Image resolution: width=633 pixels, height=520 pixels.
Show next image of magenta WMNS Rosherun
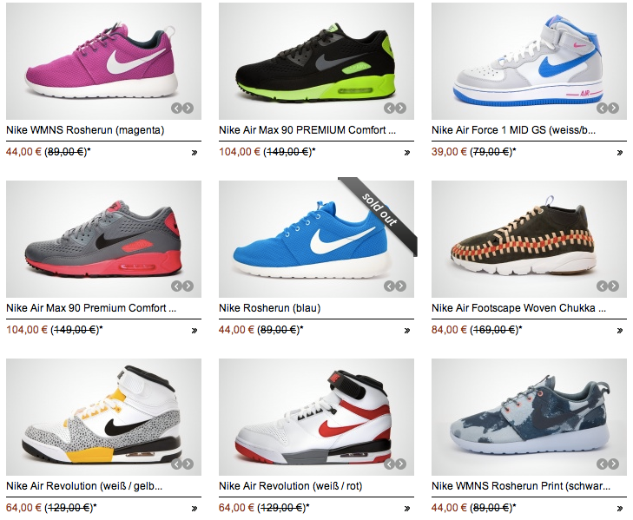pos(188,109)
